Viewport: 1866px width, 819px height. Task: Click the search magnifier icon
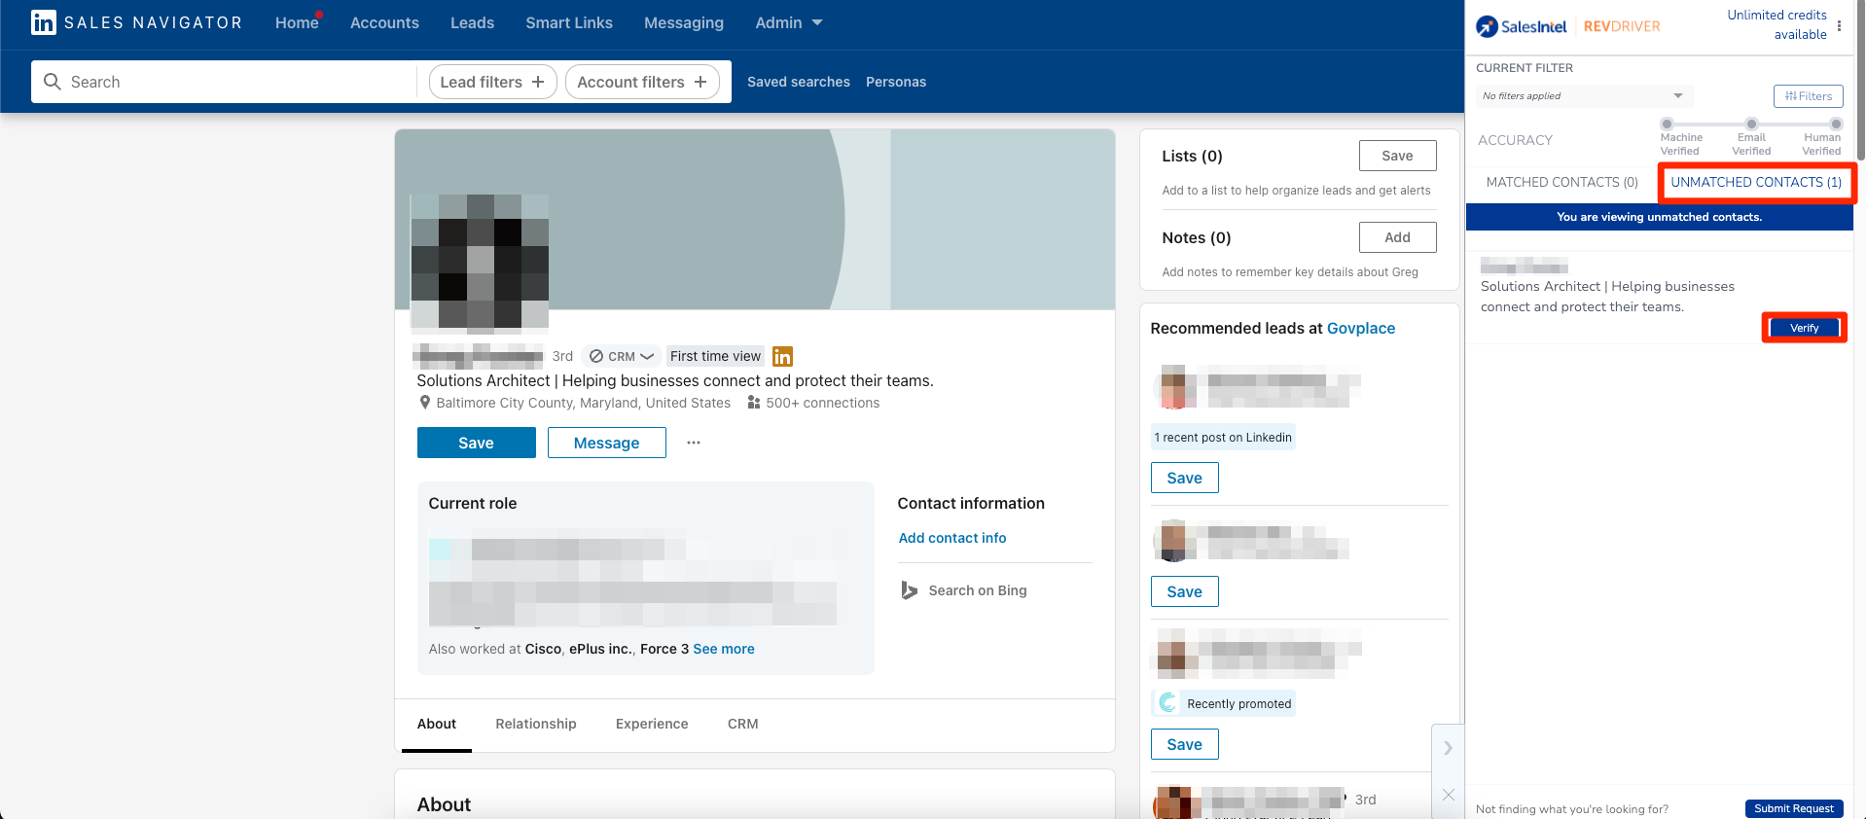click(x=53, y=82)
